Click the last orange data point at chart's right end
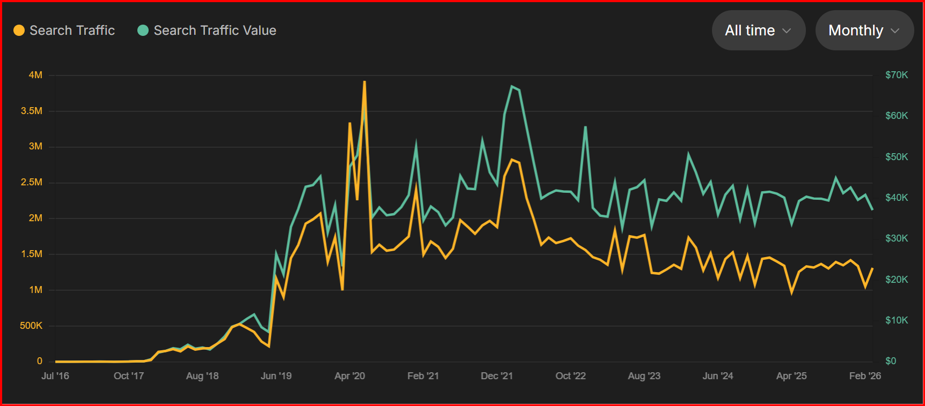 872,268
